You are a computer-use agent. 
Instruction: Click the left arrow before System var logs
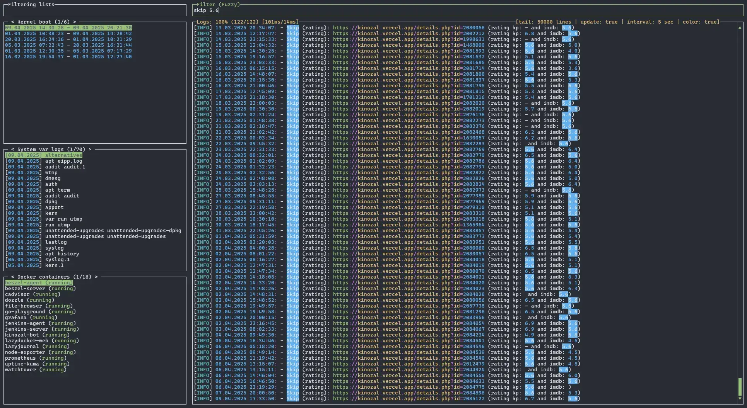13,150
